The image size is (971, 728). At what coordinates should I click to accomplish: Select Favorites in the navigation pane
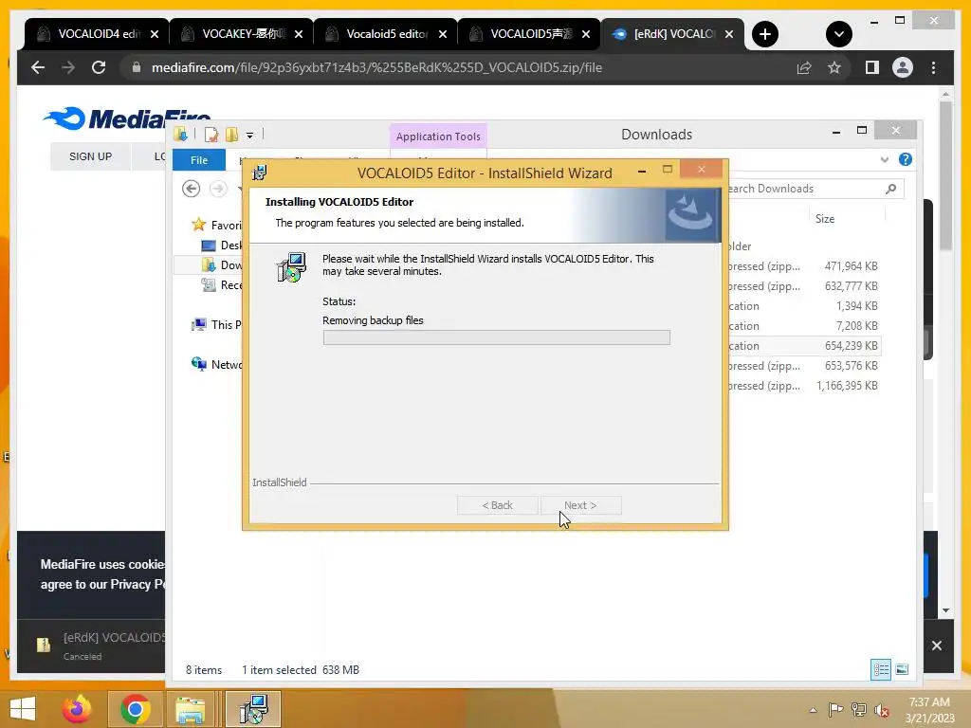click(217, 226)
